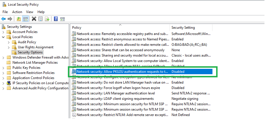Select LAN Manager authentication level policy
The width and height of the screenshot is (265, 120).
coord(116,93)
